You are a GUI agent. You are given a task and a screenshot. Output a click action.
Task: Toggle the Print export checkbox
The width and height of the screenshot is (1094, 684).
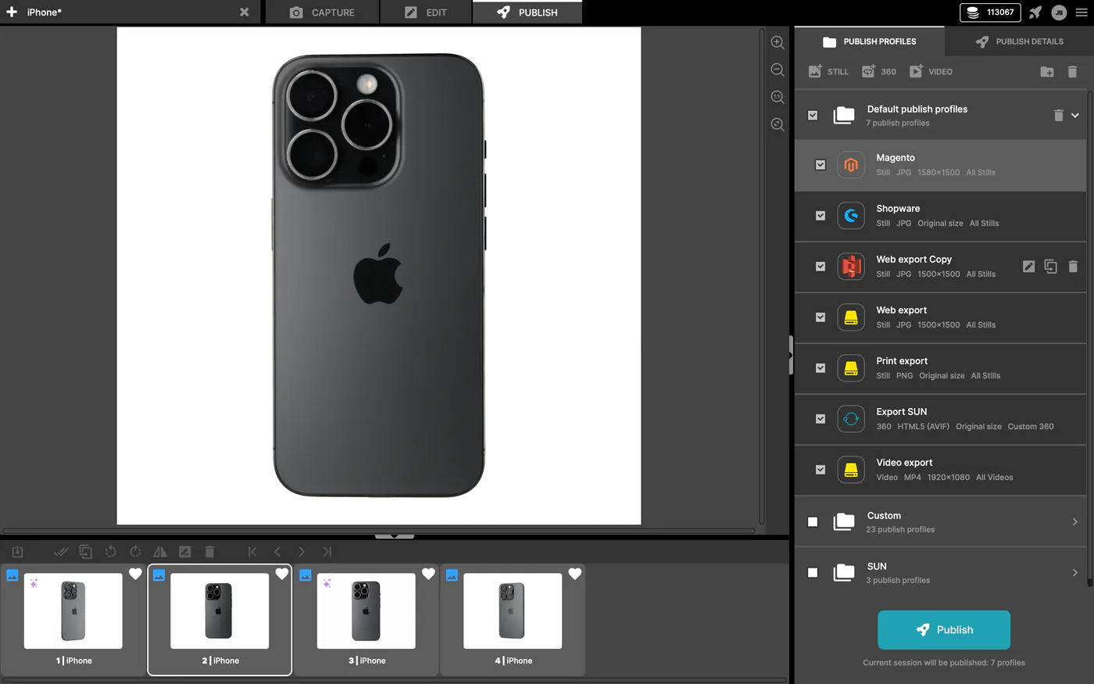click(820, 368)
